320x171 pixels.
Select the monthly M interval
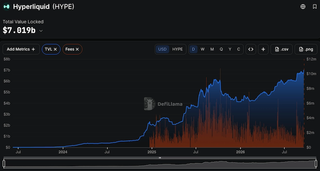[x=212, y=49]
